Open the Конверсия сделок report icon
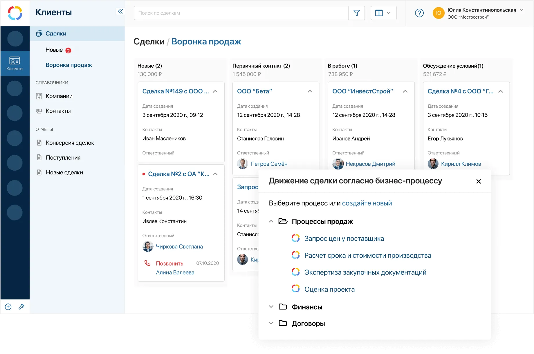This screenshot has width=534, height=354. pos(39,142)
